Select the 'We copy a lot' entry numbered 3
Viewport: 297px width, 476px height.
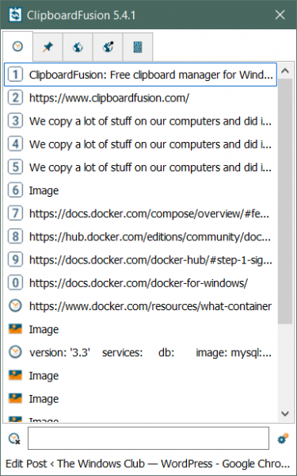coord(140,121)
